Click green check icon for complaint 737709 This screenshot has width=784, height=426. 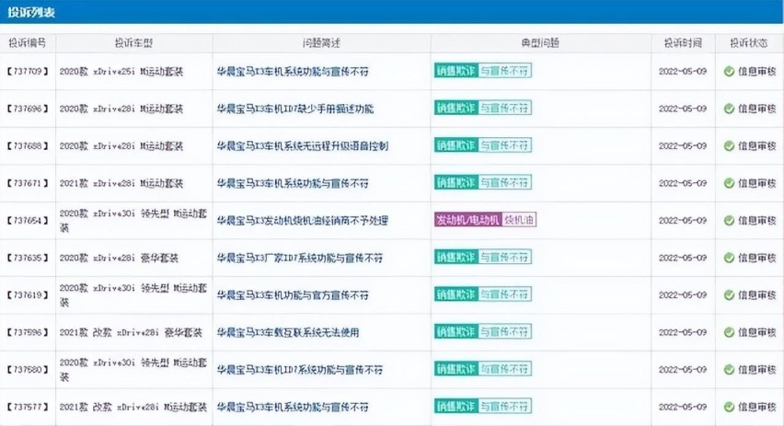coord(729,72)
